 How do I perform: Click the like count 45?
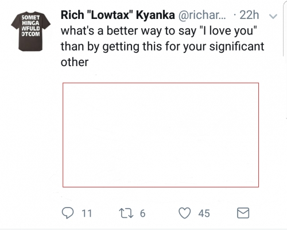(204, 213)
